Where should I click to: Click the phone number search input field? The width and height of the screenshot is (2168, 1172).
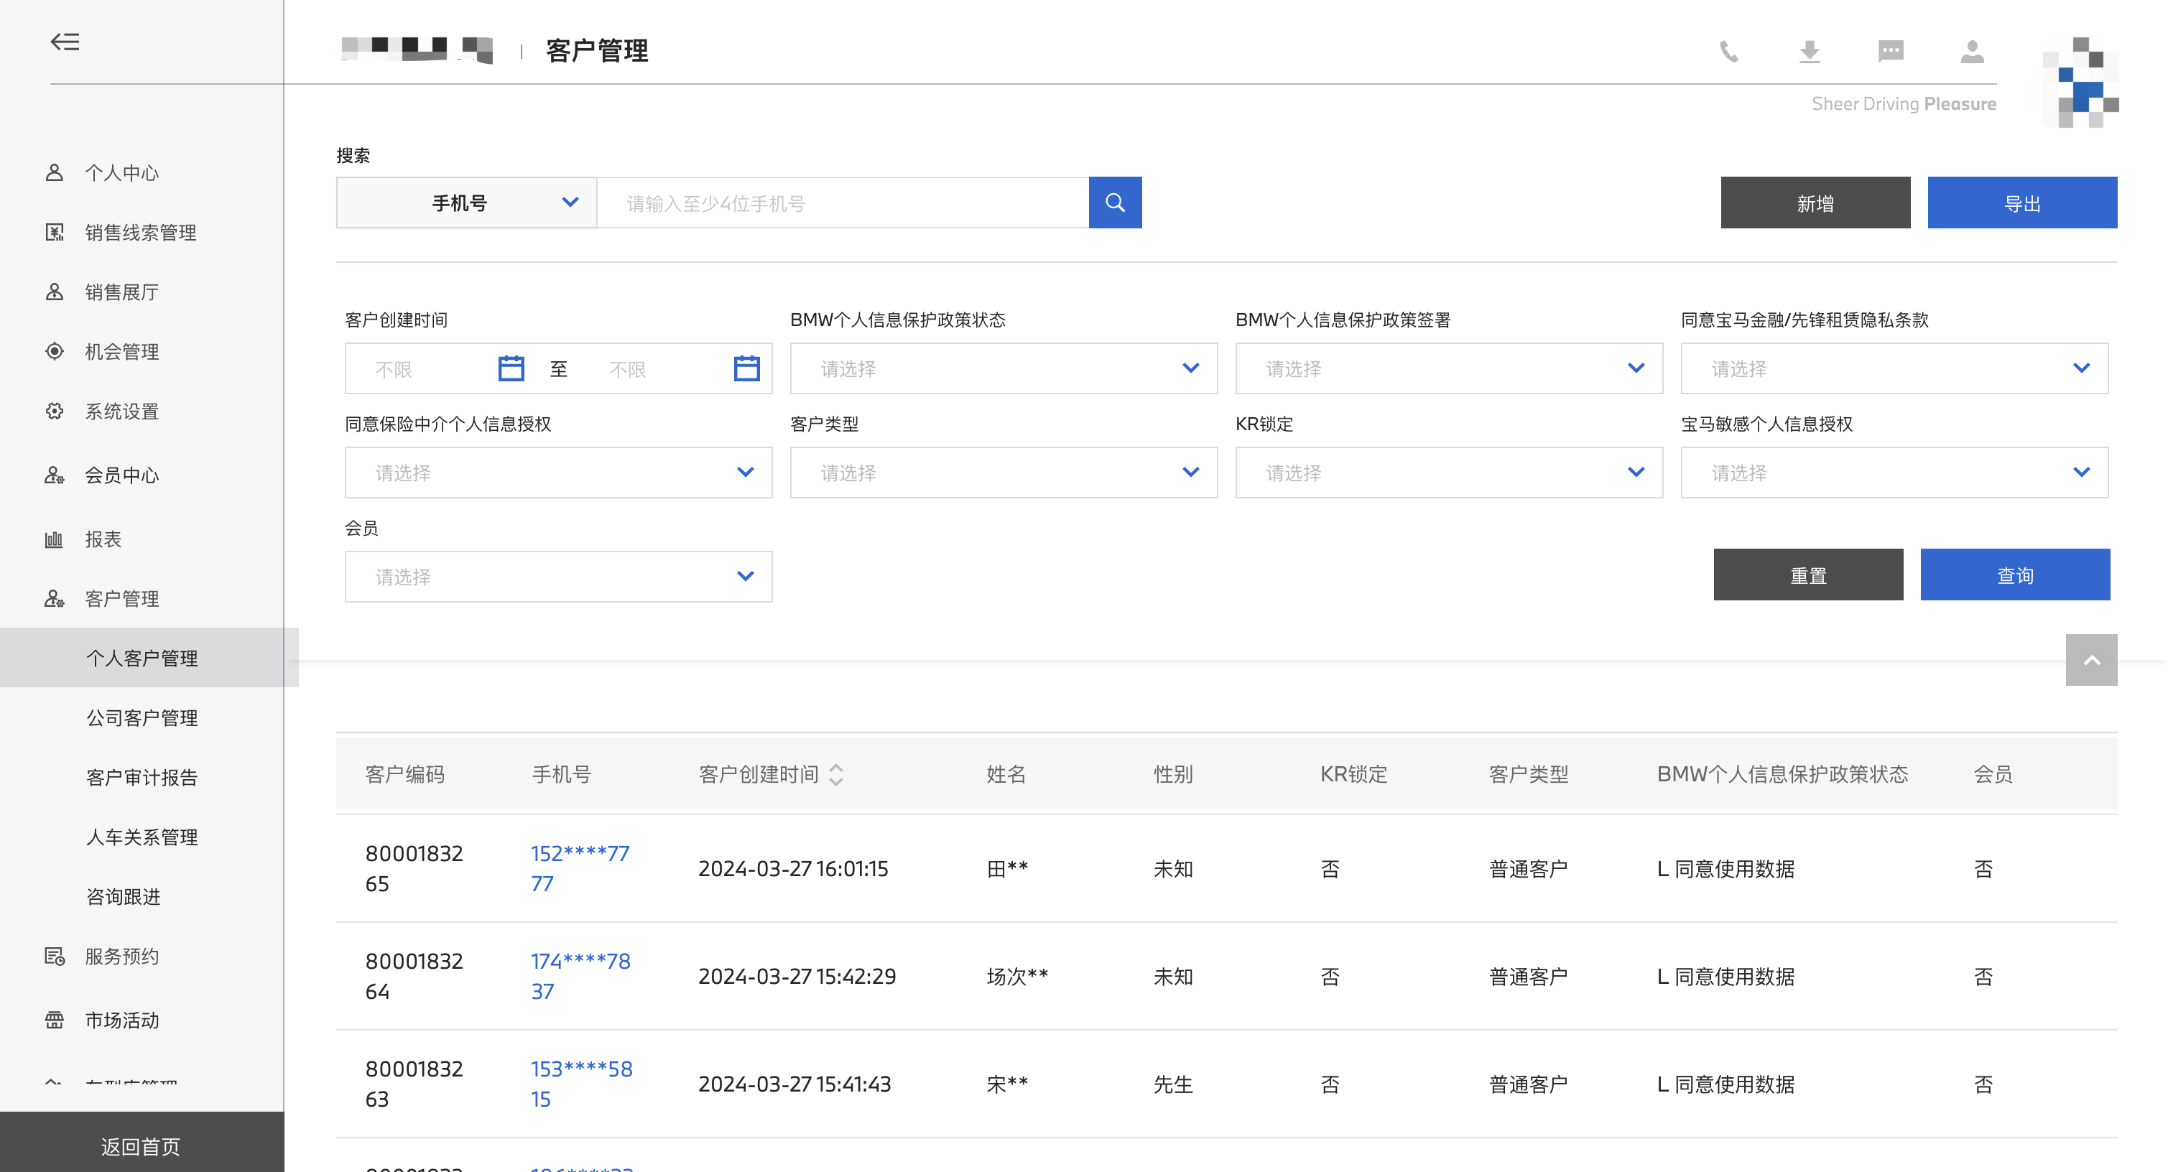pyautogui.click(x=843, y=203)
